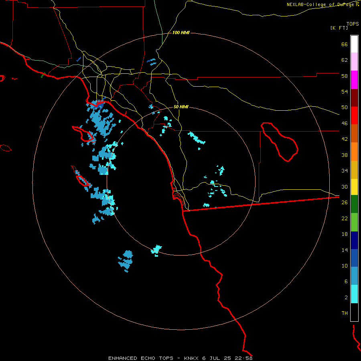Screen dimensions: 361x361
Task: Click the legend value "42"
Action: tap(345, 139)
